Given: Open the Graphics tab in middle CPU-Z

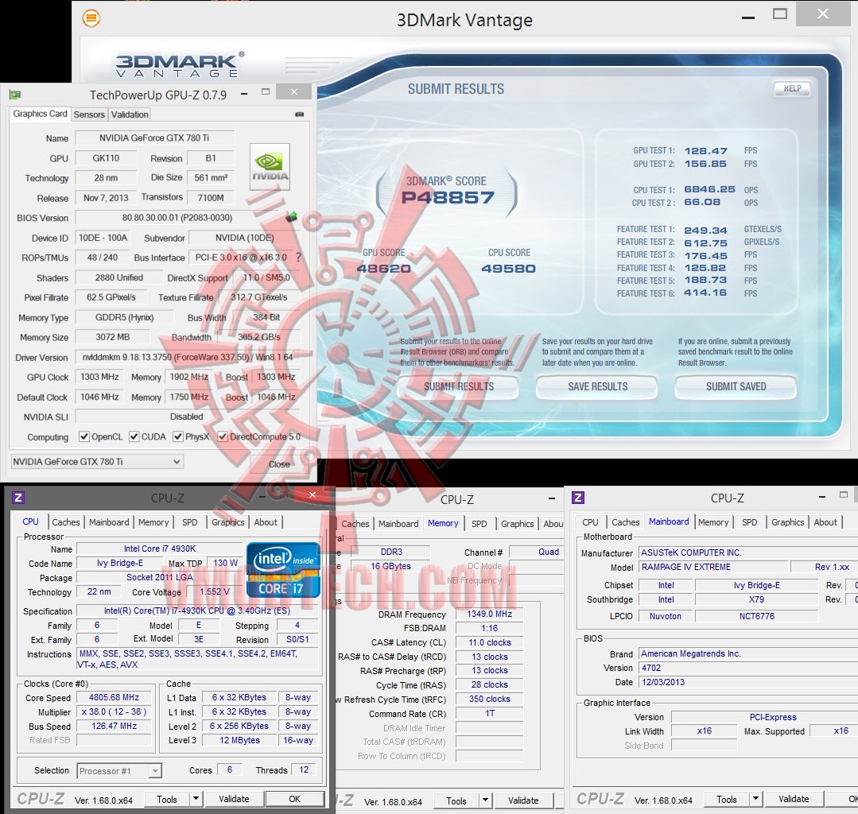Looking at the screenshot, I should tap(517, 524).
